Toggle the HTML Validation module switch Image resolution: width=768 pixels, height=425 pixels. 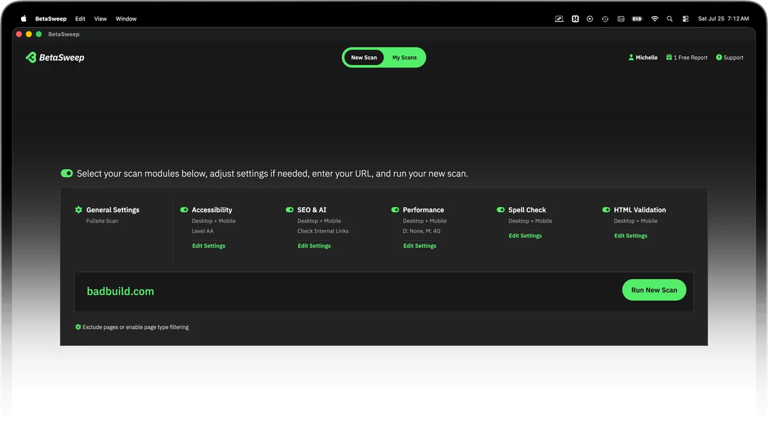(x=607, y=210)
